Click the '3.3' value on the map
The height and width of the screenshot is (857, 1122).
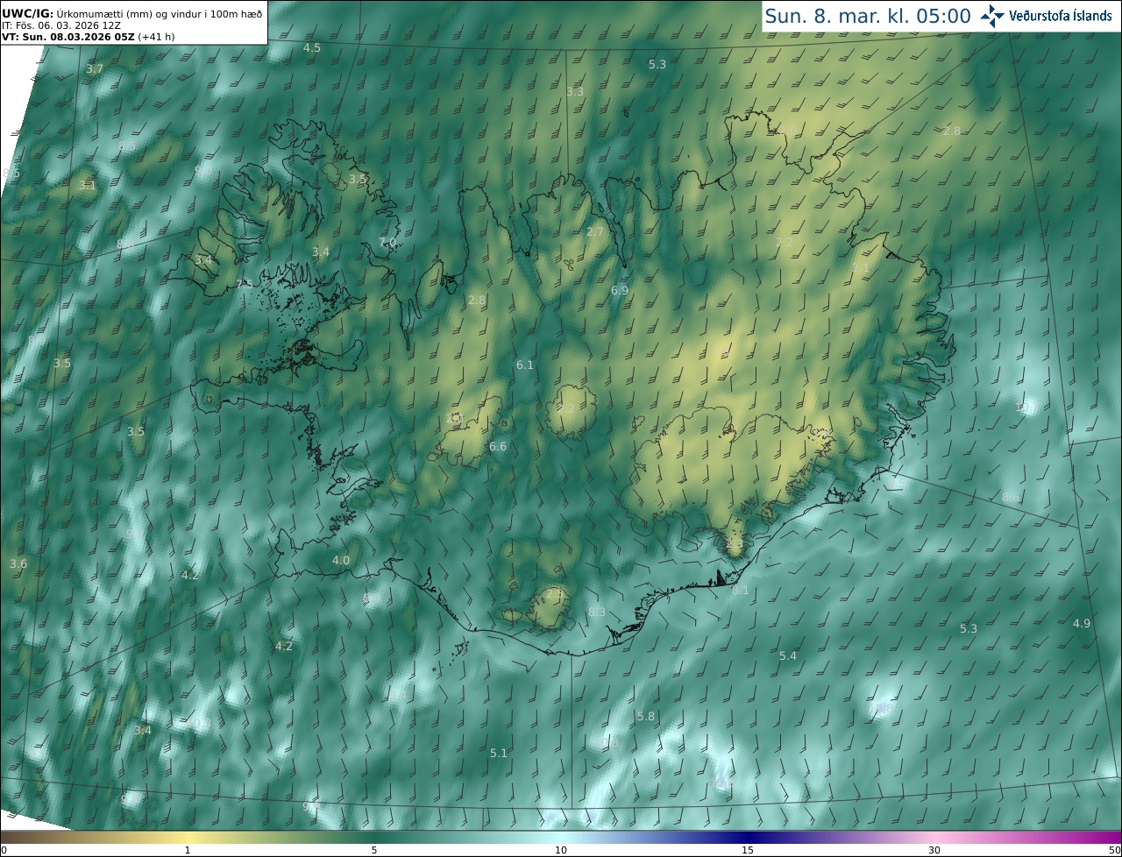pos(575,92)
